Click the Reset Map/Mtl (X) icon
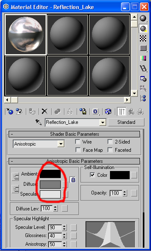The height and width of the screenshot is (251, 151). click(44, 112)
